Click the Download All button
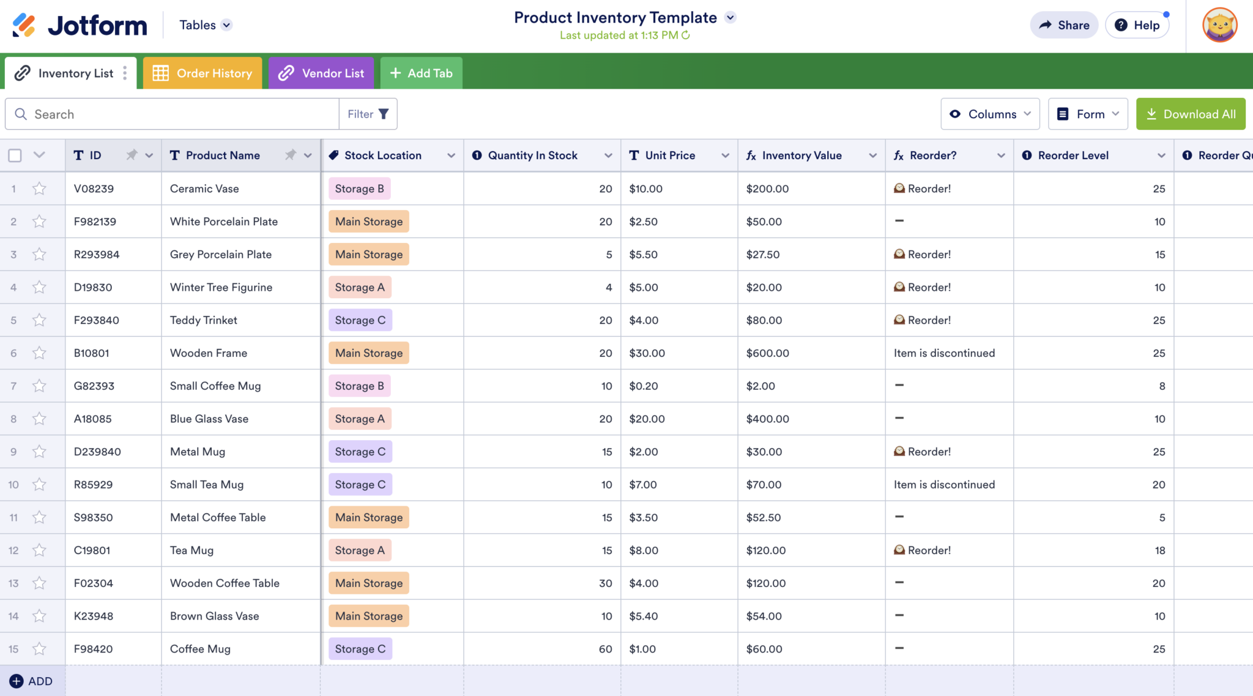Viewport: 1253px width, 696px height. pos(1189,114)
